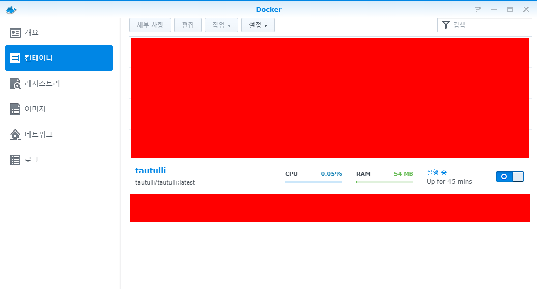Click the Up for 45 mins text

[x=449, y=181]
